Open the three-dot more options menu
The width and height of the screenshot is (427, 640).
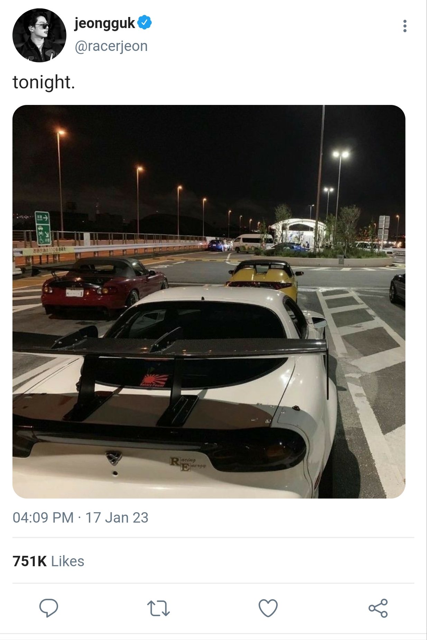coord(405,26)
